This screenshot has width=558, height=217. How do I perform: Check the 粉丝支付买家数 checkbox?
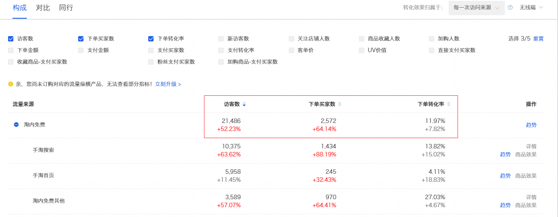pos(151,62)
